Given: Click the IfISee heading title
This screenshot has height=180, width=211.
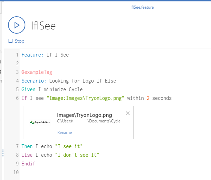Looking at the screenshot, I should point(43,25).
